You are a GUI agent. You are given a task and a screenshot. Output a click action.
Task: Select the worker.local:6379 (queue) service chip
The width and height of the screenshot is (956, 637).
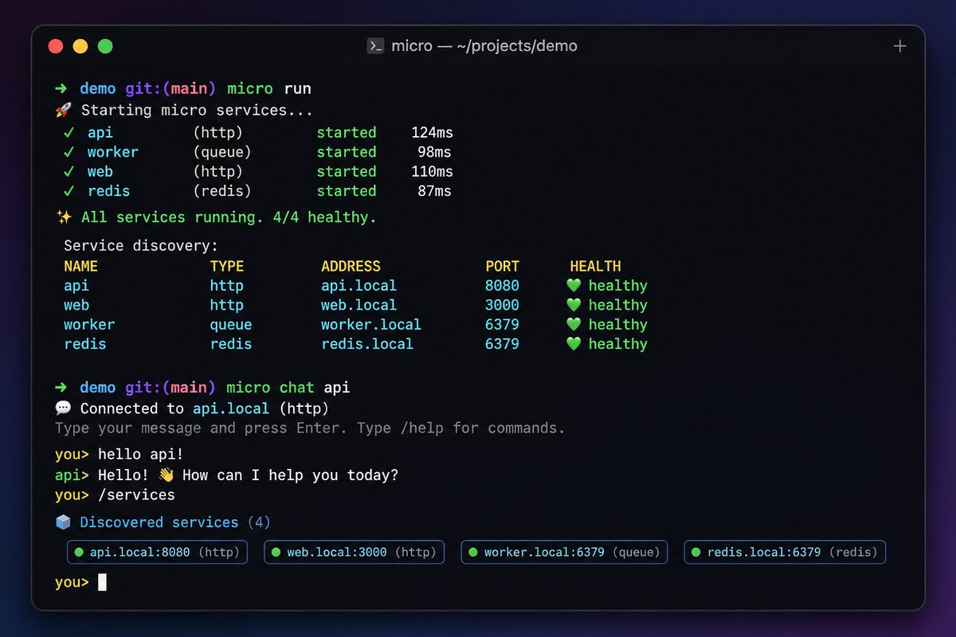pyautogui.click(x=565, y=552)
